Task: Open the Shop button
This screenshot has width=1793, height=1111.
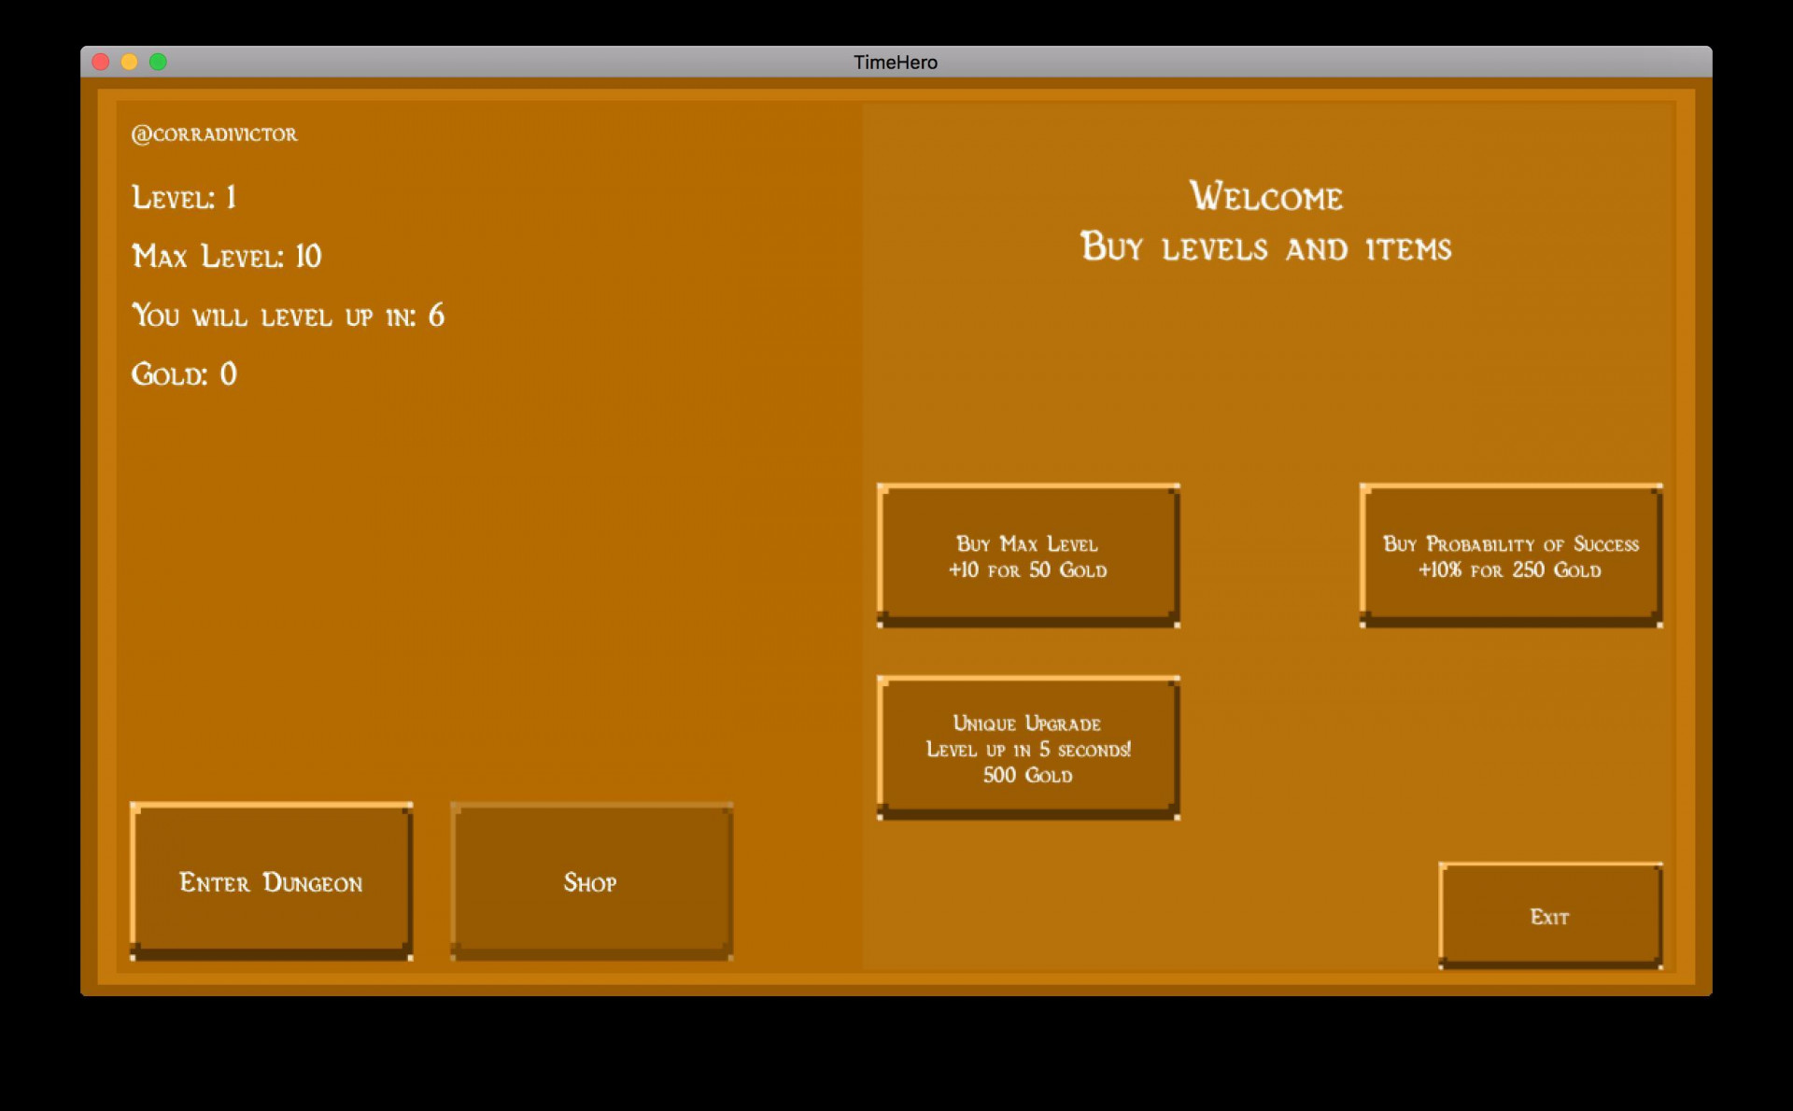Action: point(591,881)
